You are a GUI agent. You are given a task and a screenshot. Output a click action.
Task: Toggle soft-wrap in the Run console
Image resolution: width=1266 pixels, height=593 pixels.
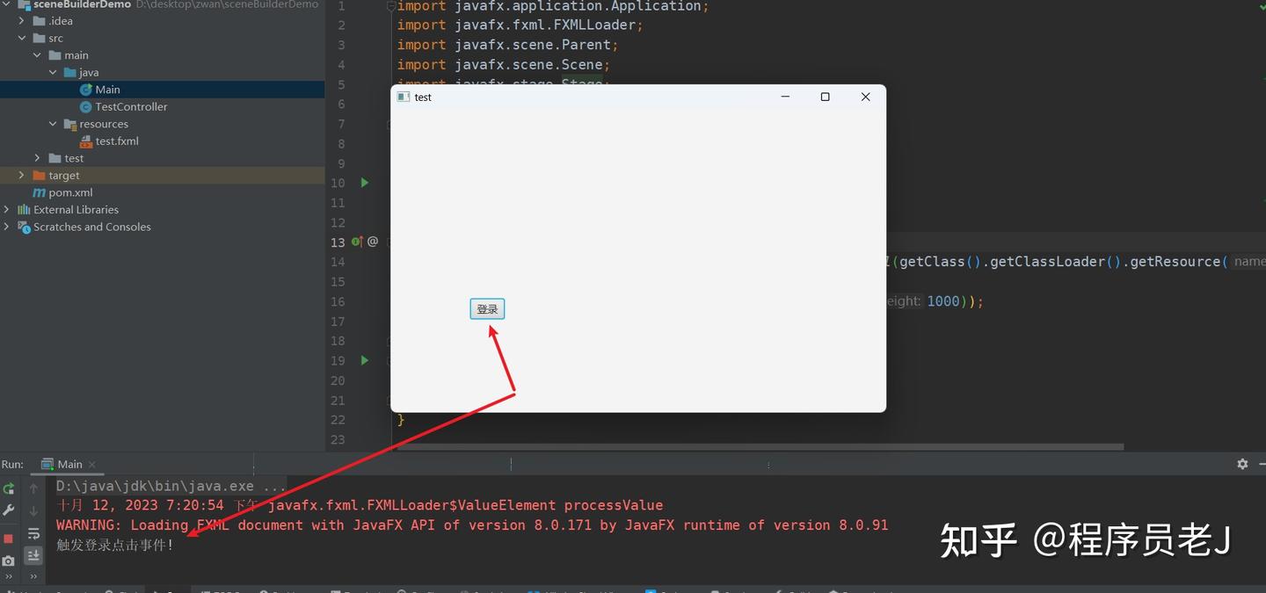tap(33, 533)
